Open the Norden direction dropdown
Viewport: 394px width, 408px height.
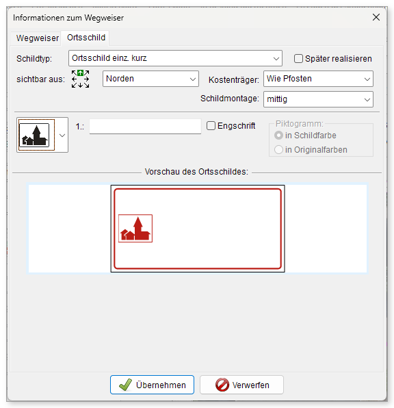pos(150,79)
